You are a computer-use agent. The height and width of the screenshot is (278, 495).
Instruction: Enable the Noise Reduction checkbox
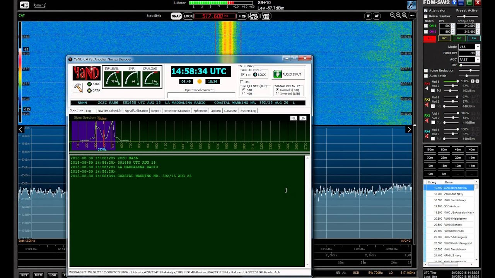pyautogui.click(x=426, y=71)
